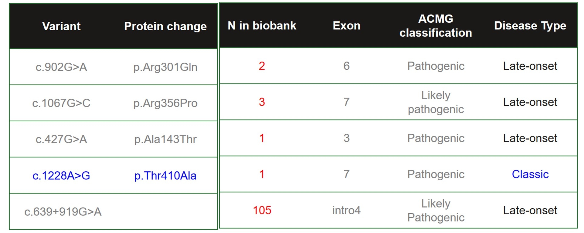Click the red biobank count 105
The image size is (584, 233).
tap(262, 210)
